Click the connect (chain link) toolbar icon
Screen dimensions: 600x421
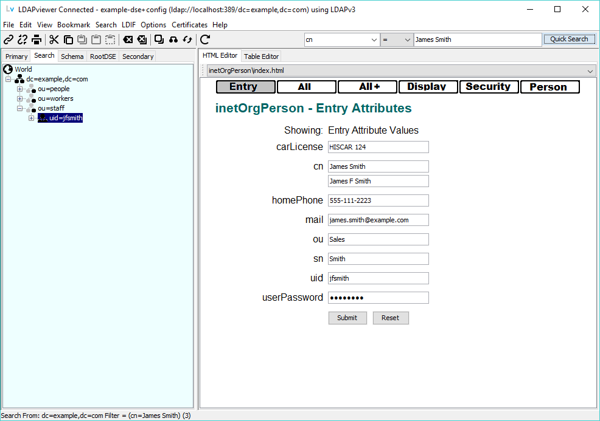9,40
